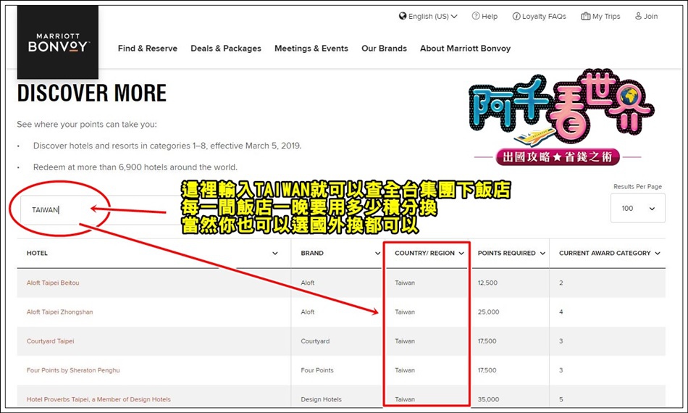Viewport: 688px width, 413px height.
Task: Select the Design Hotels brand cell
Action: tap(321, 399)
